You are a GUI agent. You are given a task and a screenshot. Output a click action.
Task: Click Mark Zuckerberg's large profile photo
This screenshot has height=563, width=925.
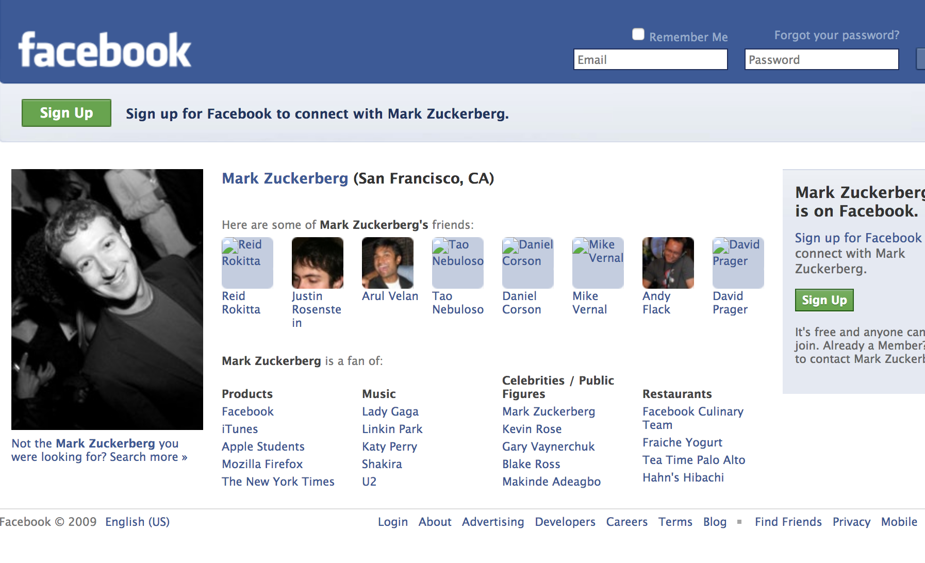click(107, 299)
